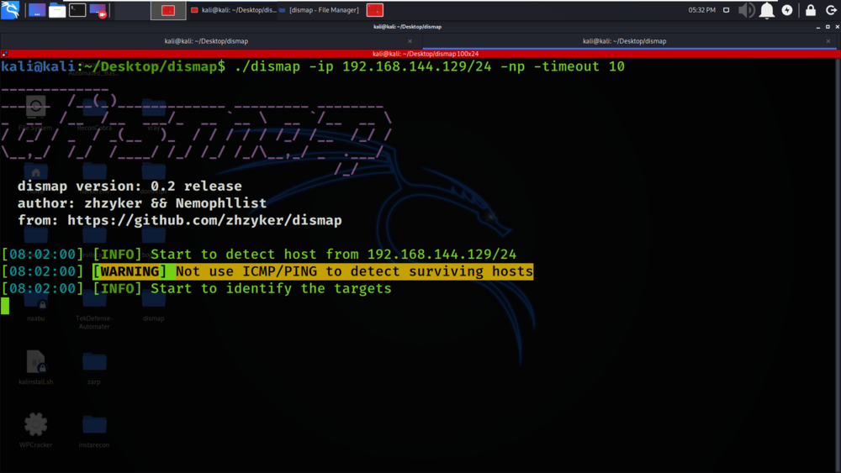Select the xray desktop folder
841x473 pixels.
pyautogui.click(x=154, y=113)
